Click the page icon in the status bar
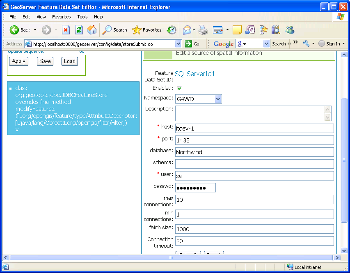 point(6,267)
